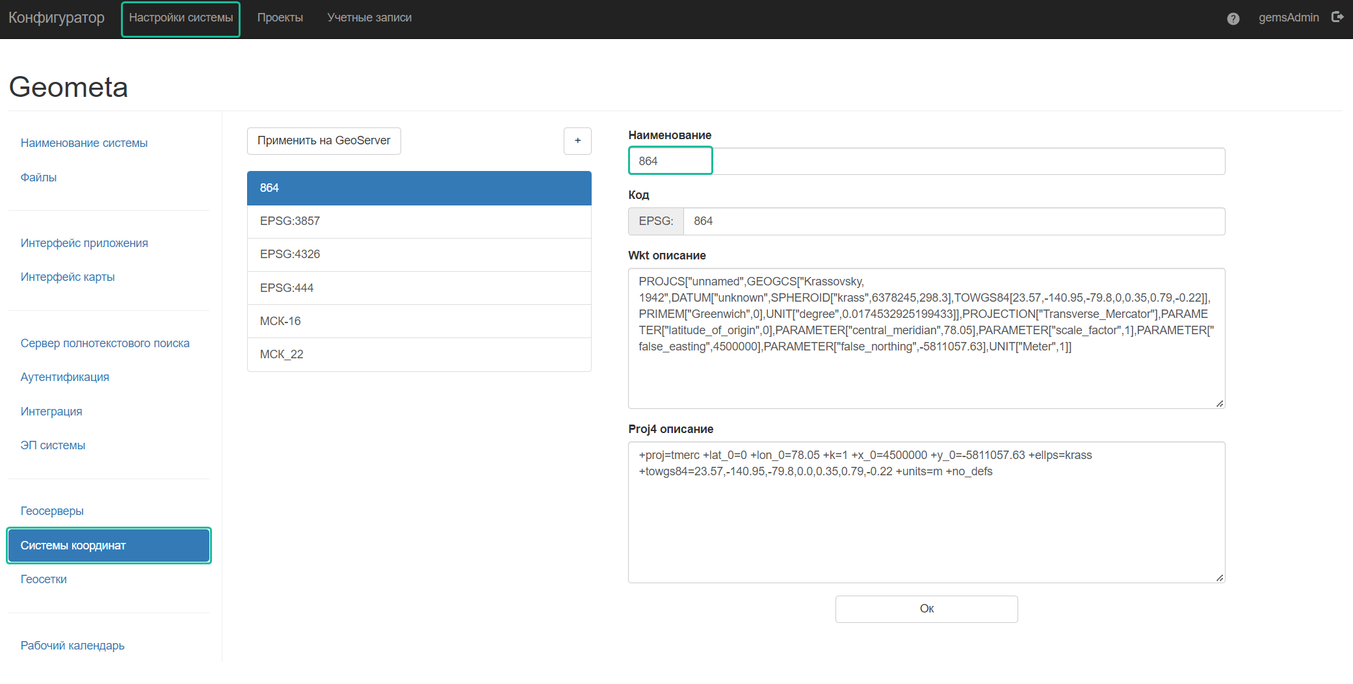Grab Proj4 описание textarea resize handle

pyautogui.click(x=1220, y=577)
